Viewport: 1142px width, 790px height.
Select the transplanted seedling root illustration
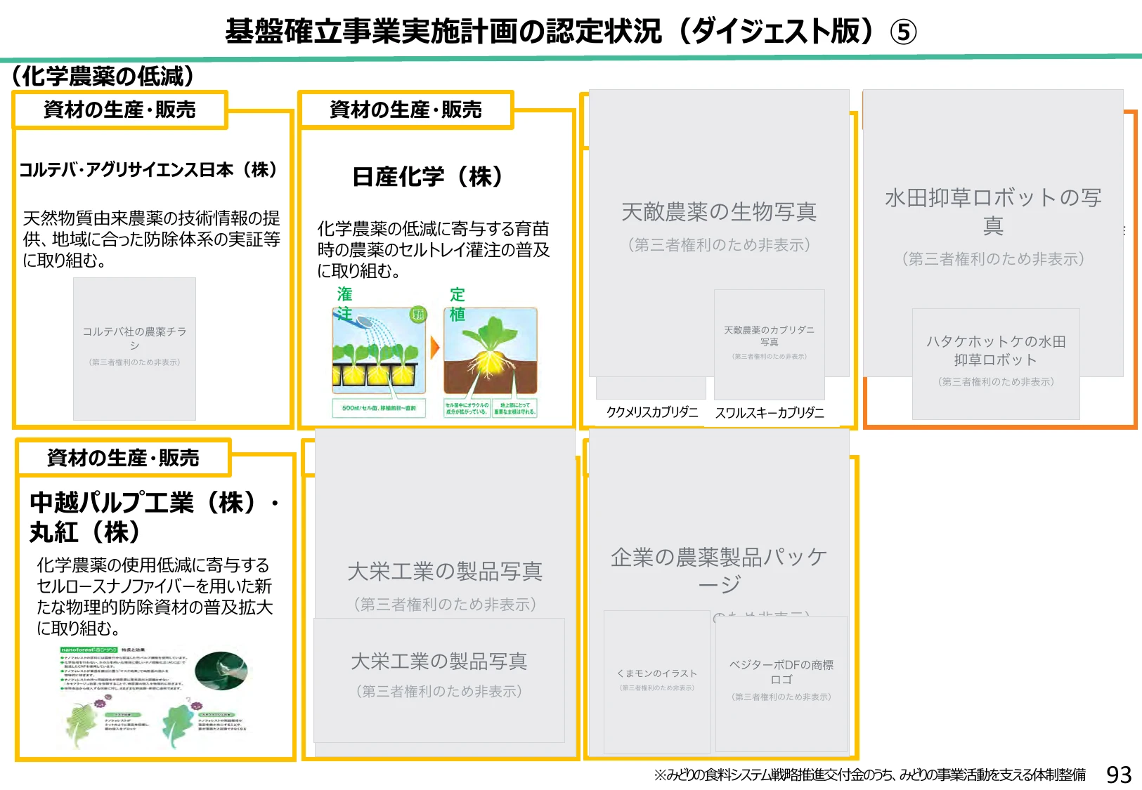(x=491, y=351)
